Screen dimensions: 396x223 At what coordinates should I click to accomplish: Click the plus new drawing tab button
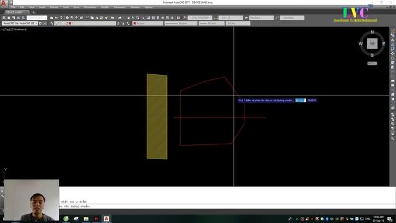click(33, 12)
